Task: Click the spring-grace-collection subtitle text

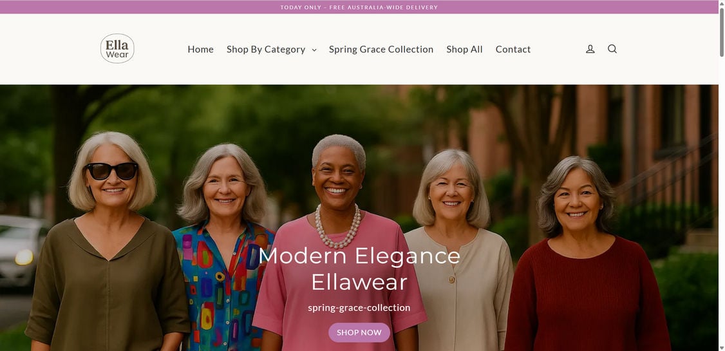Action: [359, 308]
